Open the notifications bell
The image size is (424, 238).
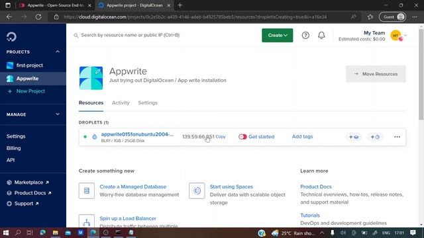(x=321, y=35)
